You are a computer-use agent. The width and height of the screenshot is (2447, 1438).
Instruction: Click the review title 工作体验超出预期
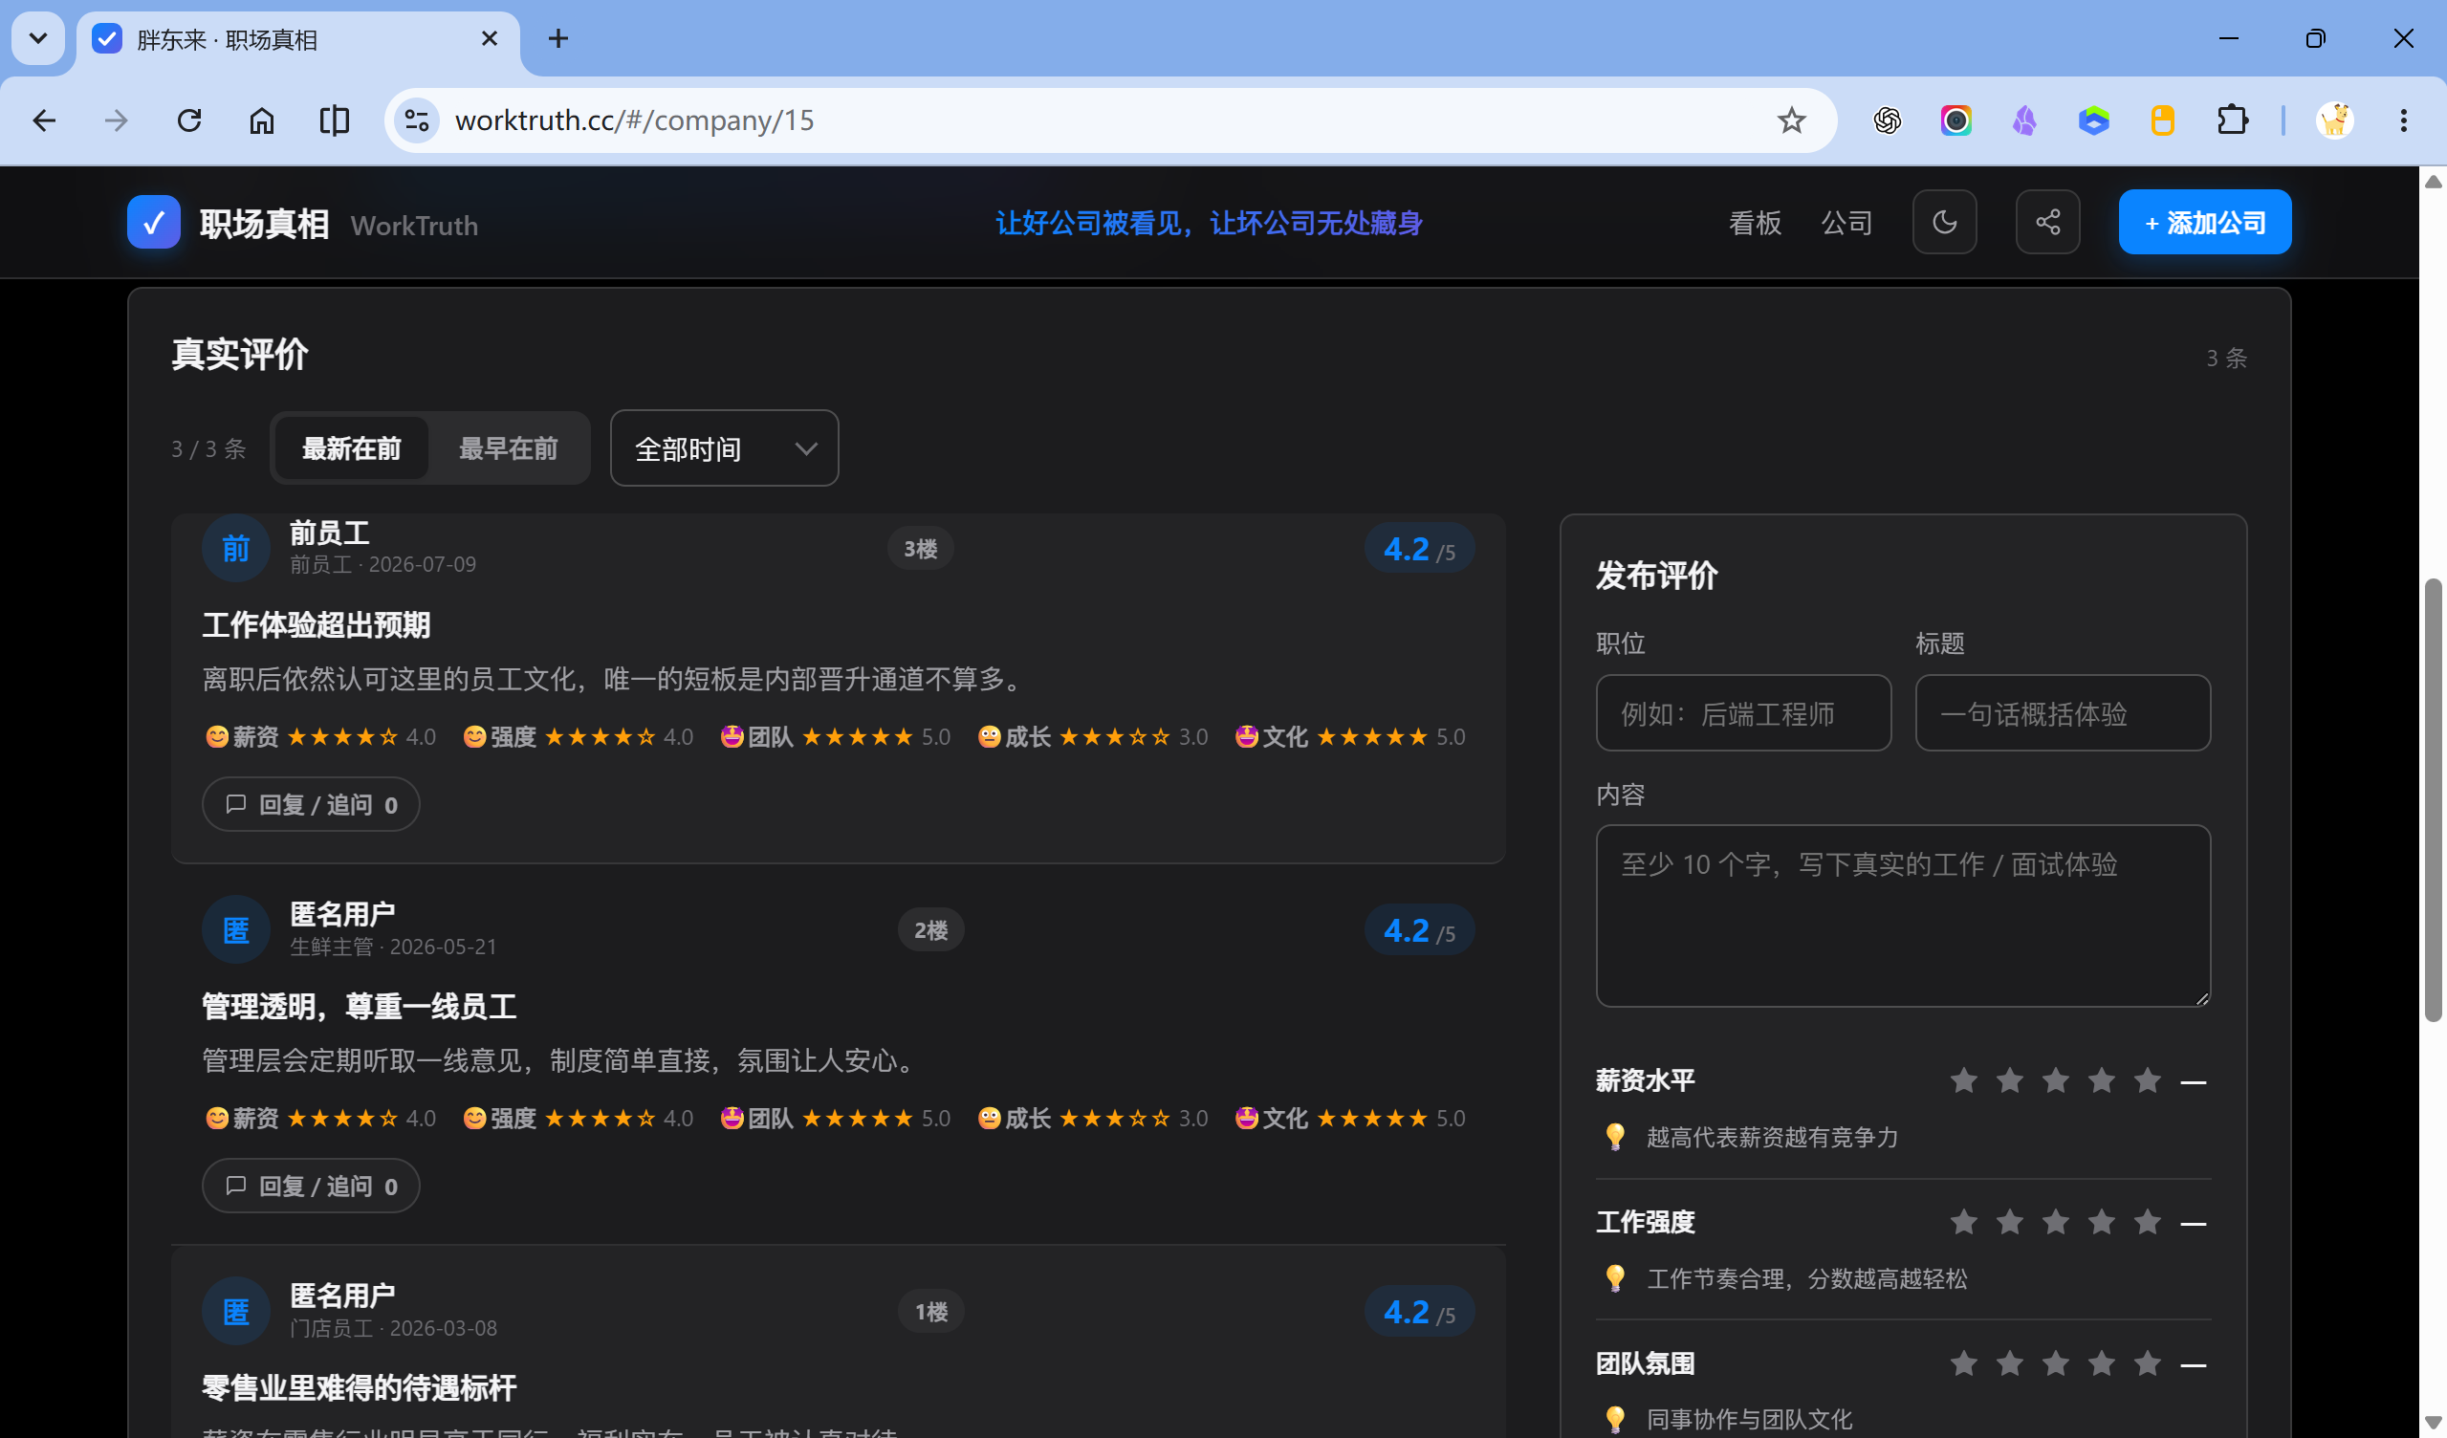[x=317, y=625]
